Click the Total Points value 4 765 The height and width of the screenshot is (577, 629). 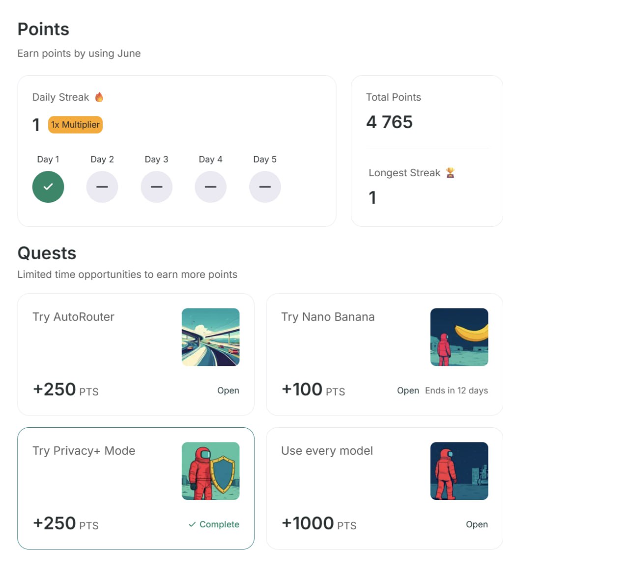[x=389, y=122]
